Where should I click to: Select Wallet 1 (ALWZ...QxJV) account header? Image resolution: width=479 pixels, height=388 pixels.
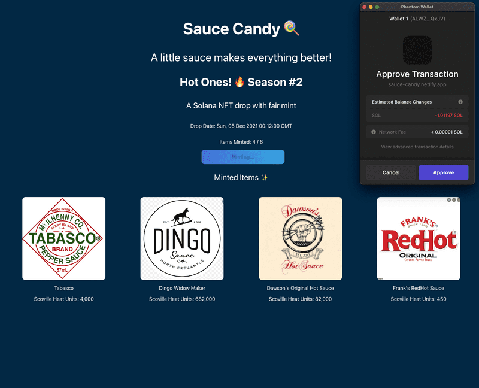(417, 19)
